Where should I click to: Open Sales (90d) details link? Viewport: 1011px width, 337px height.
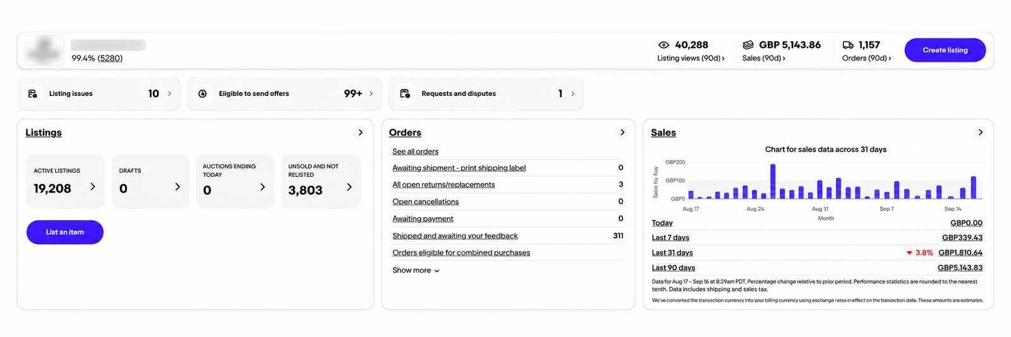[x=763, y=58]
